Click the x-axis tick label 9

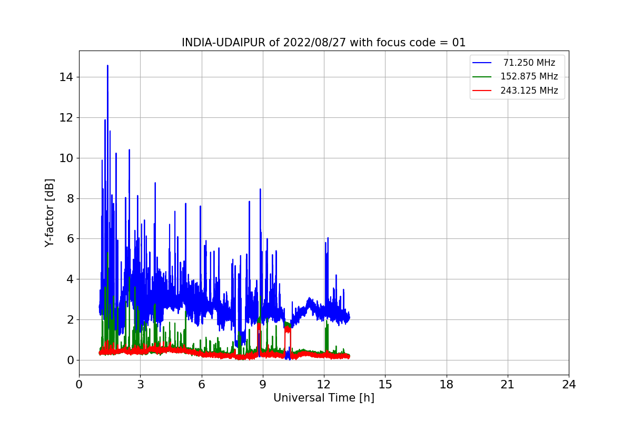(263, 384)
